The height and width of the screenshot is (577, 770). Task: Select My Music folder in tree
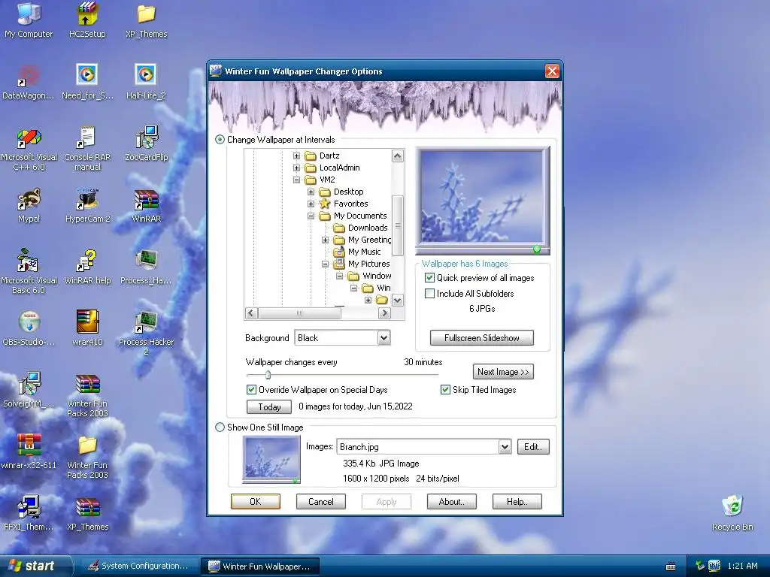click(364, 252)
